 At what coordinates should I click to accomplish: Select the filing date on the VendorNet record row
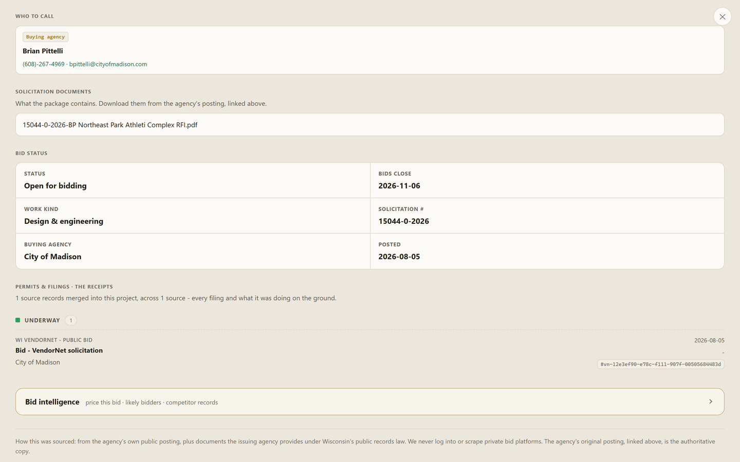point(709,340)
